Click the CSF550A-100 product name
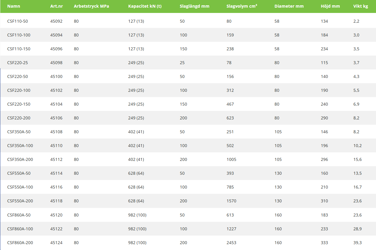This screenshot has width=376, height=250. [20, 187]
